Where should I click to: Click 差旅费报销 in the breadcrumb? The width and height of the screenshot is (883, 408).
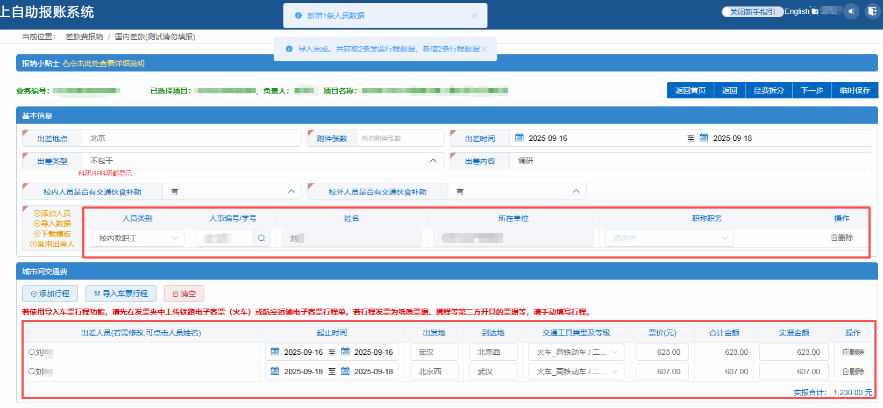(84, 37)
